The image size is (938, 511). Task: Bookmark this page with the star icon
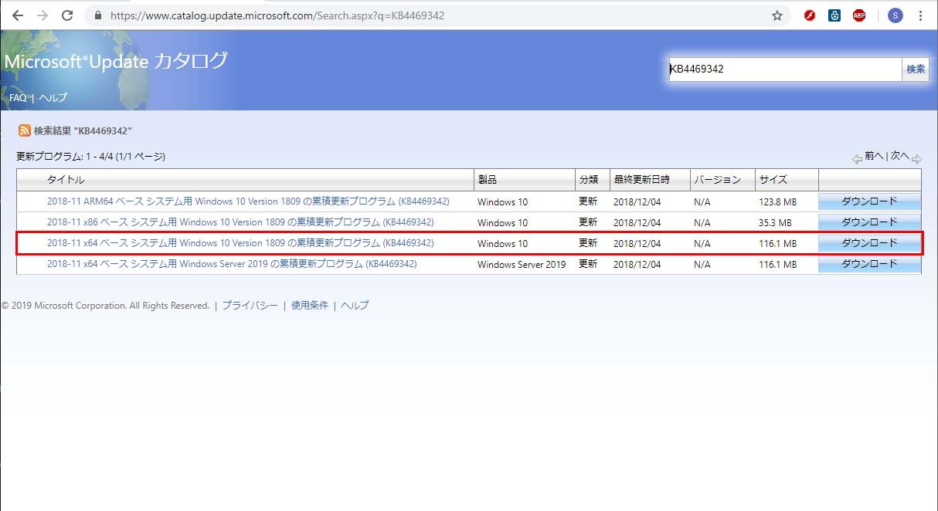tap(777, 15)
